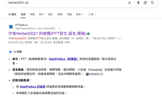Open the 地圖 tab
The width and height of the screenshot is (162, 97).
(x=69, y=14)
